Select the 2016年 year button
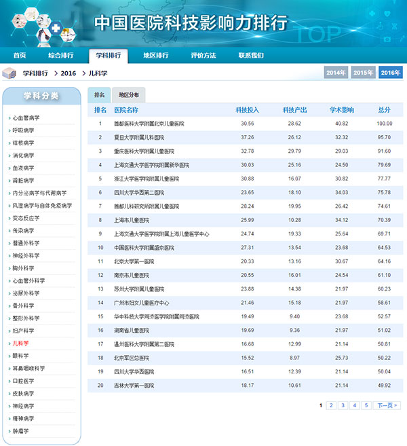The width and height of the screenshot is (407, 446). [390, 73]
